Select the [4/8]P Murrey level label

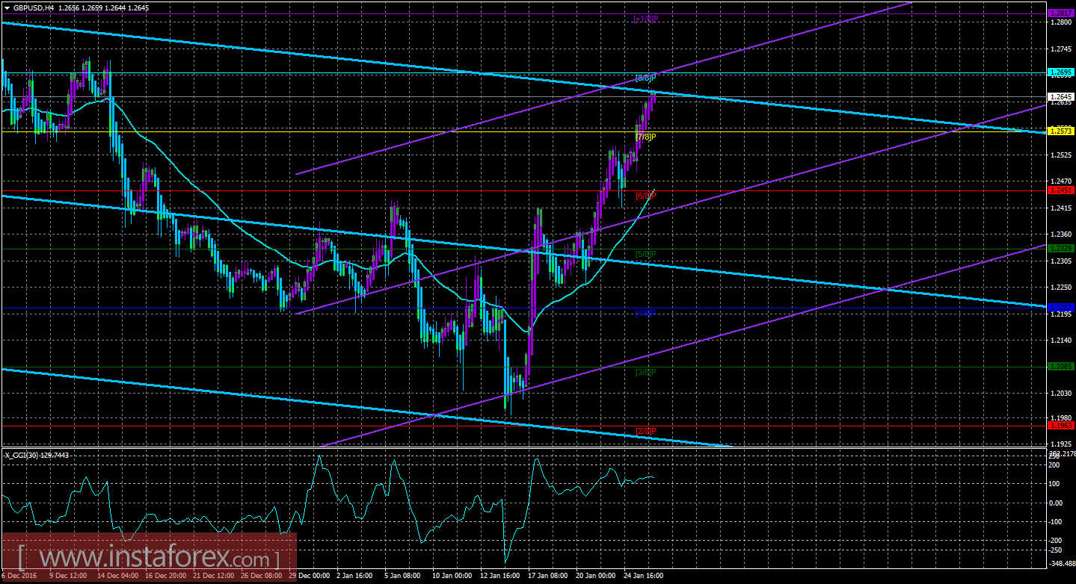[646, 313]
